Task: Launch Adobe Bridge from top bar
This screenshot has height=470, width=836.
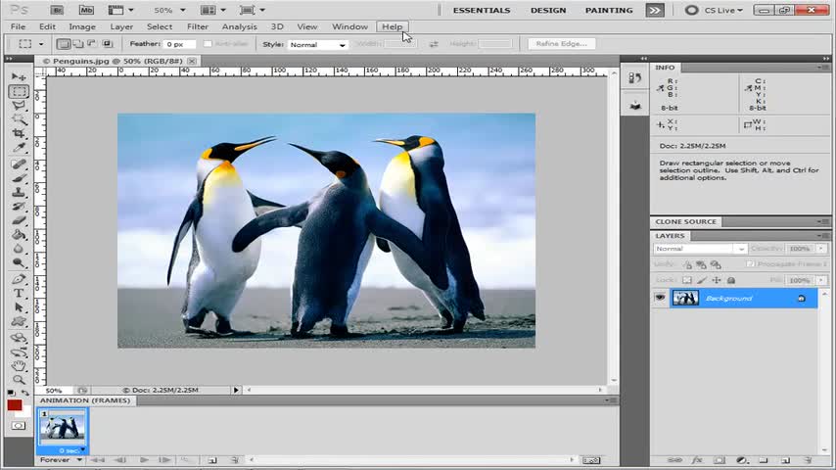Action: point(58,10)
